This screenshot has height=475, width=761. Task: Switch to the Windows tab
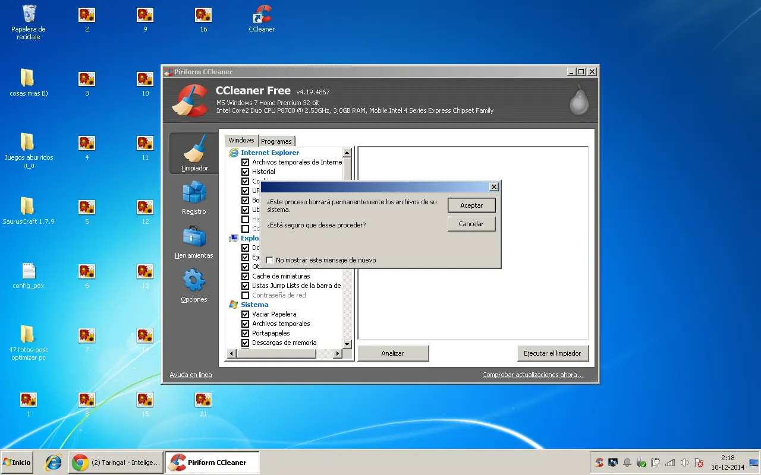point(241,140)
